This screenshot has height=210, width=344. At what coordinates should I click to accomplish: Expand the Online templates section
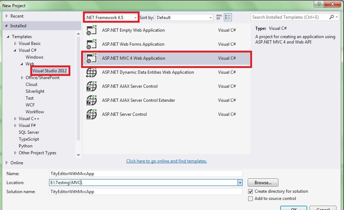[7, 163]
